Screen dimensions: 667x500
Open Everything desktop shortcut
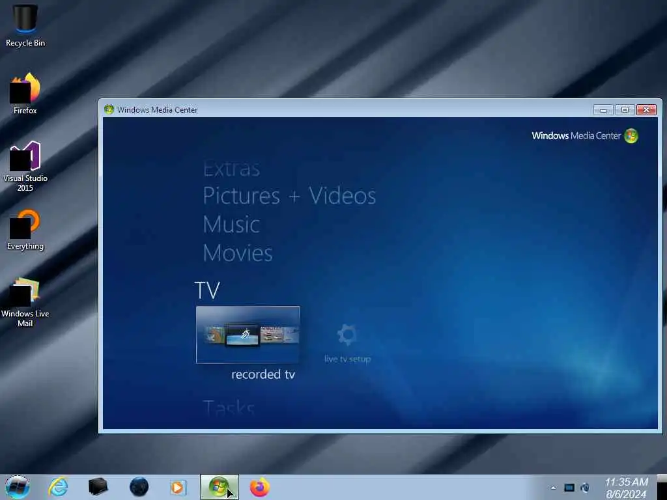pyautogui.click(x=25, y=230)
